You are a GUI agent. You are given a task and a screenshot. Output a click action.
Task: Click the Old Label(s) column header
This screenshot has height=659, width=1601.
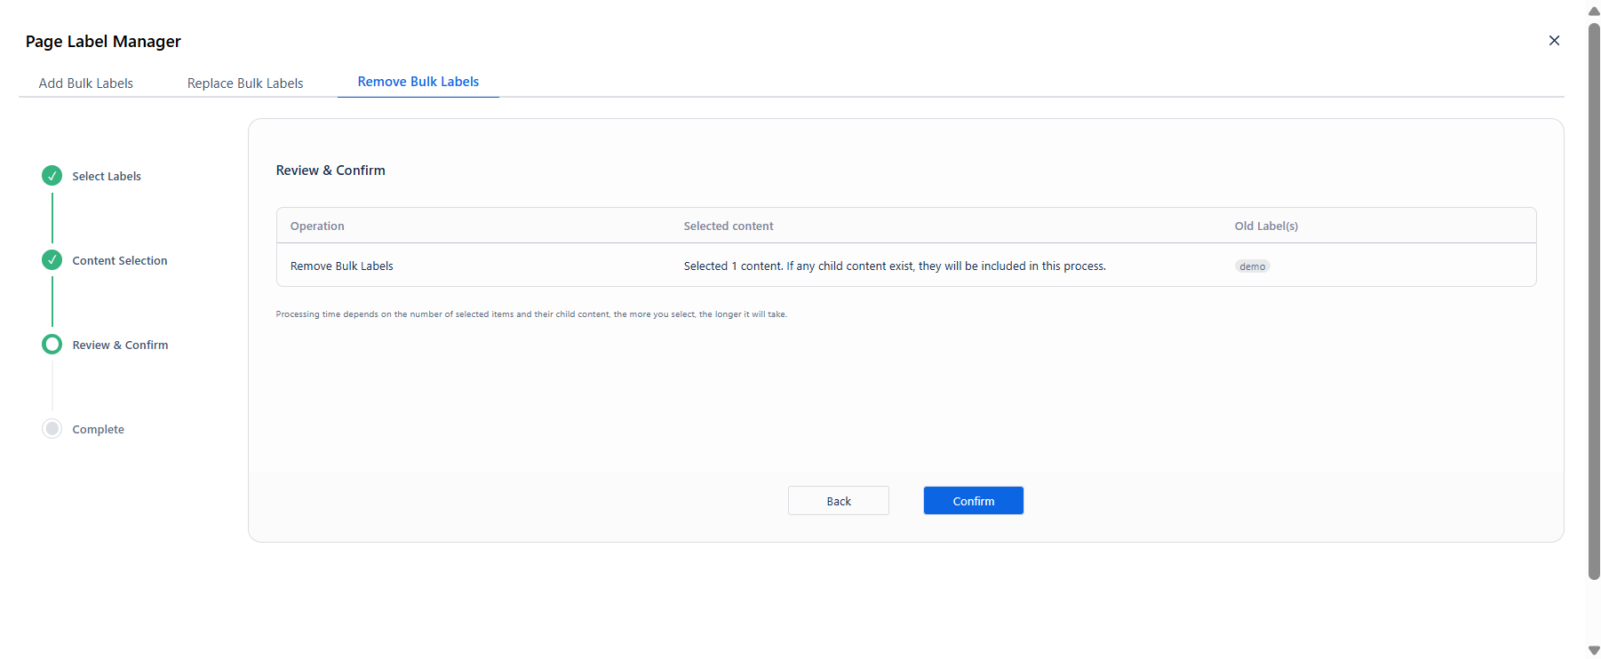click(1266, 226)
